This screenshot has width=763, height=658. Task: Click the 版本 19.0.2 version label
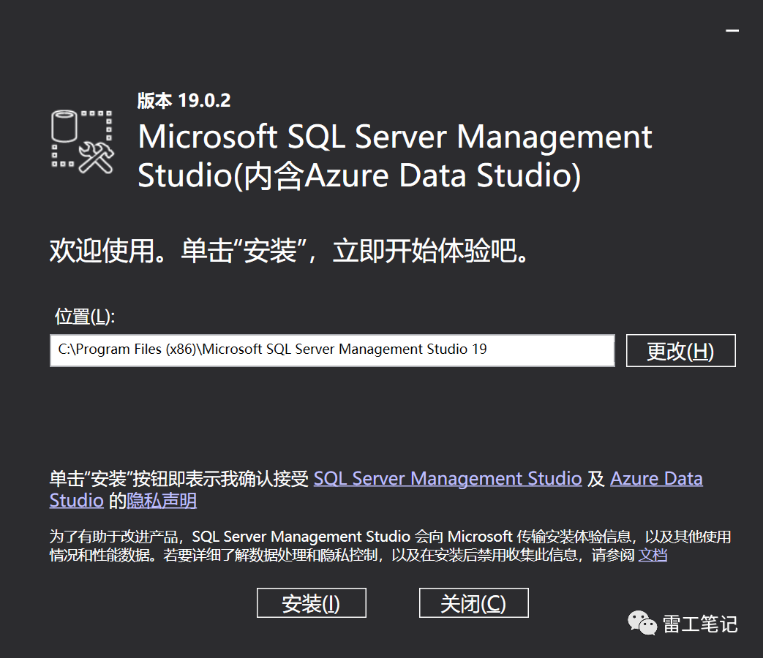(184, 100)
